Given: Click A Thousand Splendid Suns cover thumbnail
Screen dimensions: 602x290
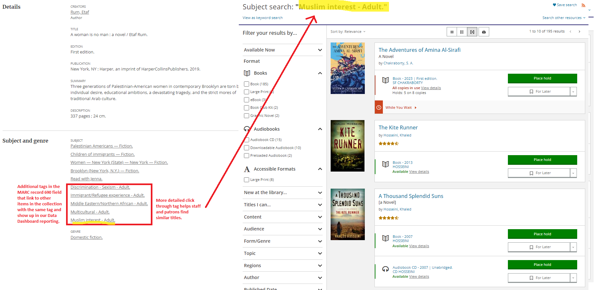Looking at the screenshot, I should pos(347,214).
